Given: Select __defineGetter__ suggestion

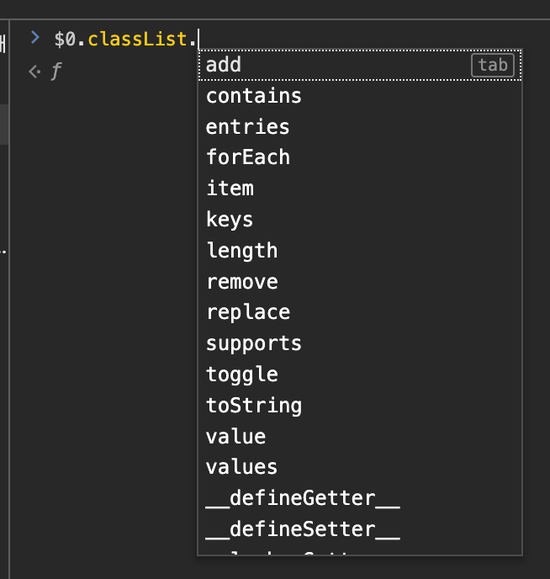Looking at the screenshot, I should pyautogui.click(x=360, y=499).
